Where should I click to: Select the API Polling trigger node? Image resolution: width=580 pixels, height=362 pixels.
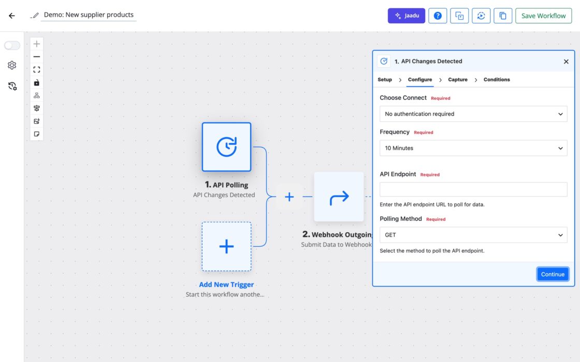tap(226, 147)
